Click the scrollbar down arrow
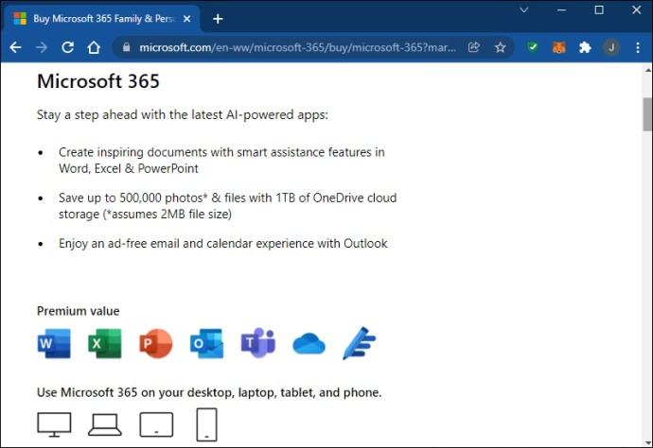 pos(647,442)
